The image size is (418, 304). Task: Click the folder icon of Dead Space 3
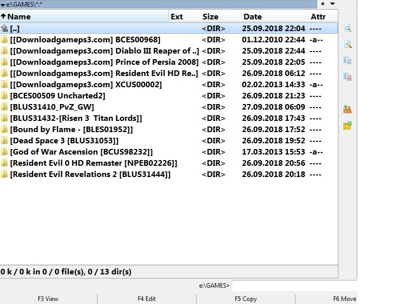pos(4,141)
